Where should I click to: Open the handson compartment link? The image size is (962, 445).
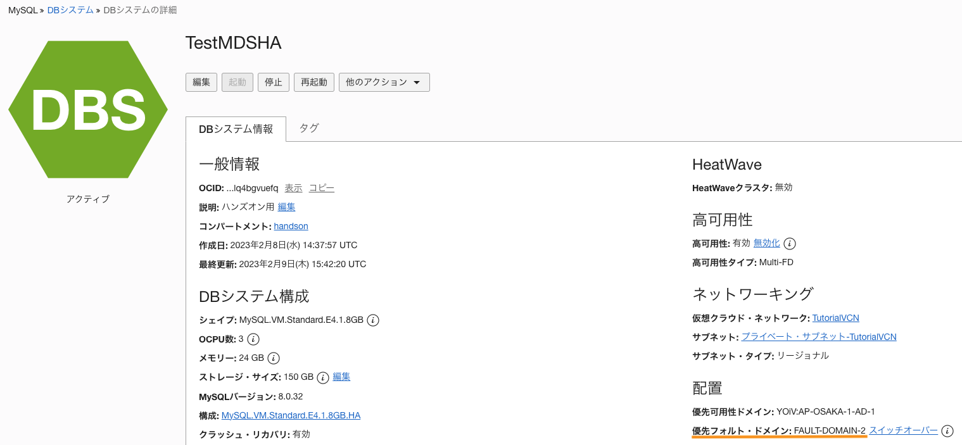pyautogui.click(x=291, y=226)
